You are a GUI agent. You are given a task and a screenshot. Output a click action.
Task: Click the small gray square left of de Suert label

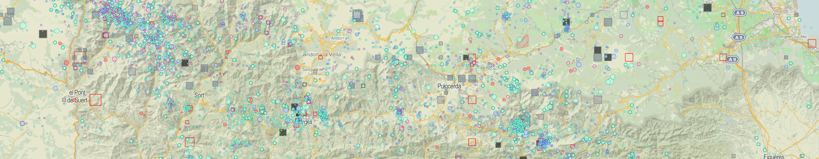coord(64,100)
